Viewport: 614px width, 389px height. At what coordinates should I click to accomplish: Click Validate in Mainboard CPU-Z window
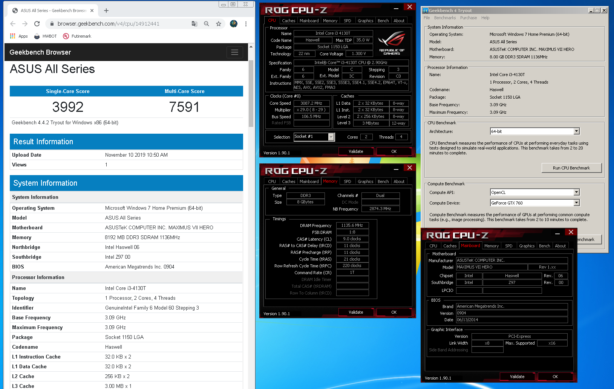coord(517,377)
